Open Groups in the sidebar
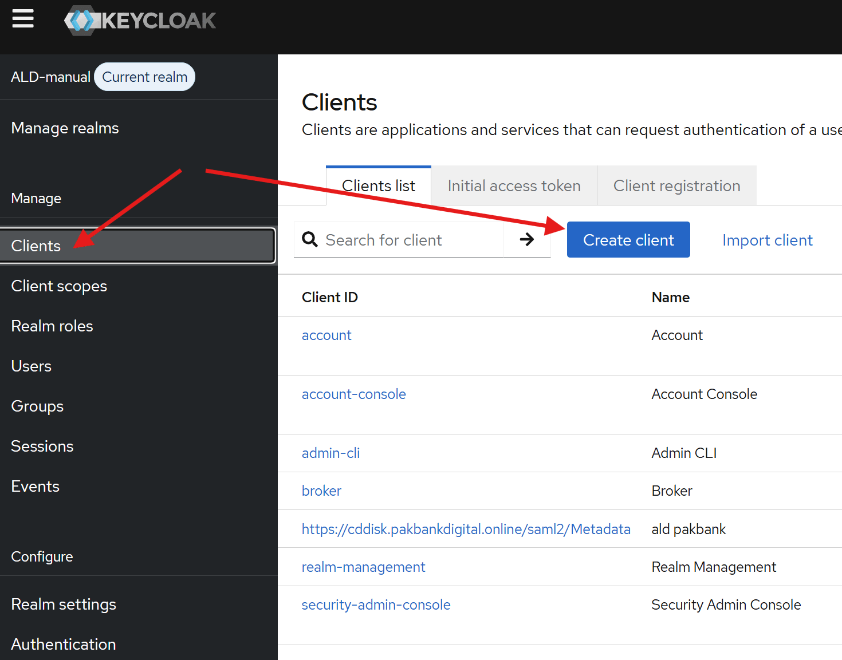Screen dimensions: 842x660 37,406
